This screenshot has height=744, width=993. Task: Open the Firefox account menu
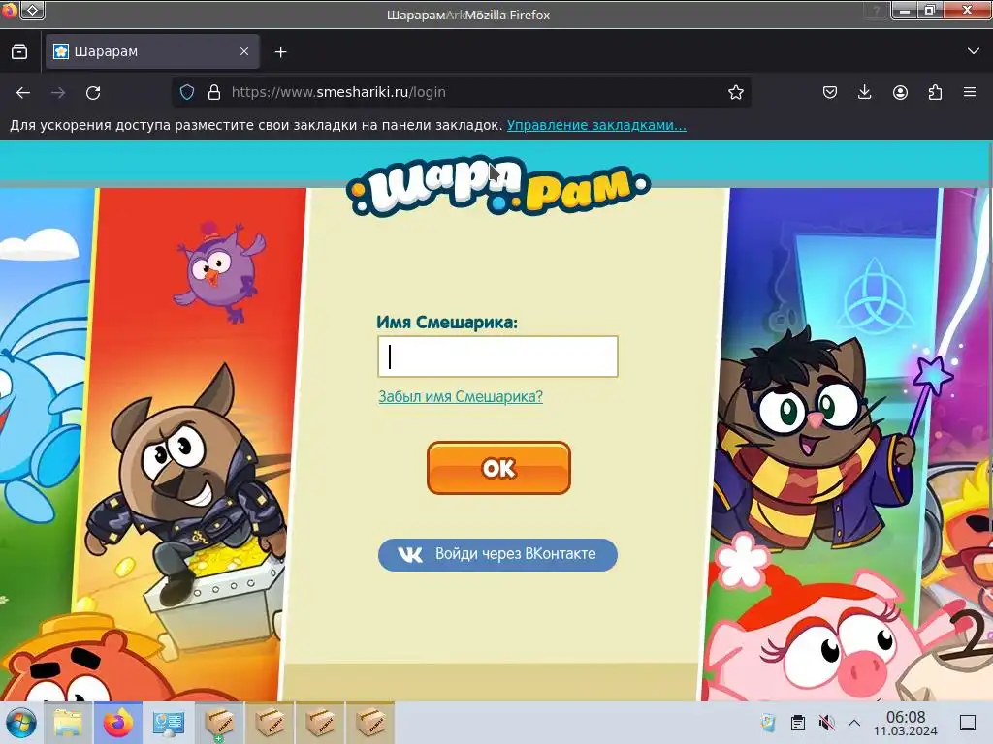click(900, 92)
